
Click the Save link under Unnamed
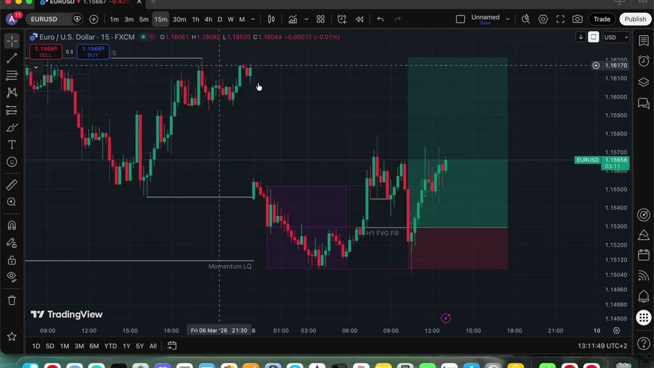485,24
